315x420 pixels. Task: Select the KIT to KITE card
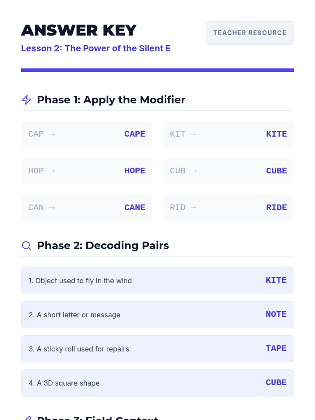(228, 134)
